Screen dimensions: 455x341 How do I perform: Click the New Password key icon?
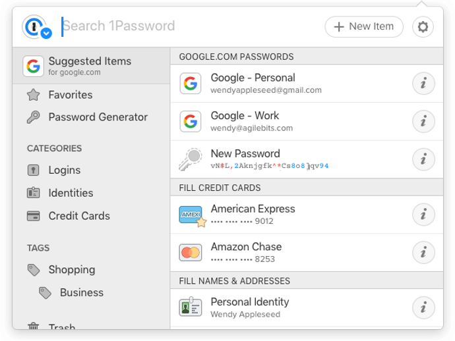click(x=191, y=159)
